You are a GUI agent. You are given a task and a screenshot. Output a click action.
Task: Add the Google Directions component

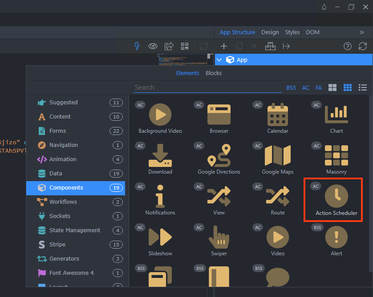coord(219,159)
